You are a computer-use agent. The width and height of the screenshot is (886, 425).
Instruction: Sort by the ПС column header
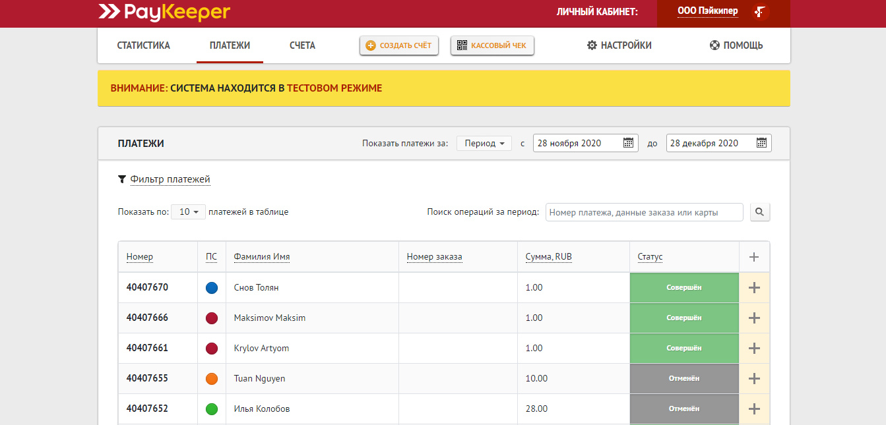(x=211, y=257)
